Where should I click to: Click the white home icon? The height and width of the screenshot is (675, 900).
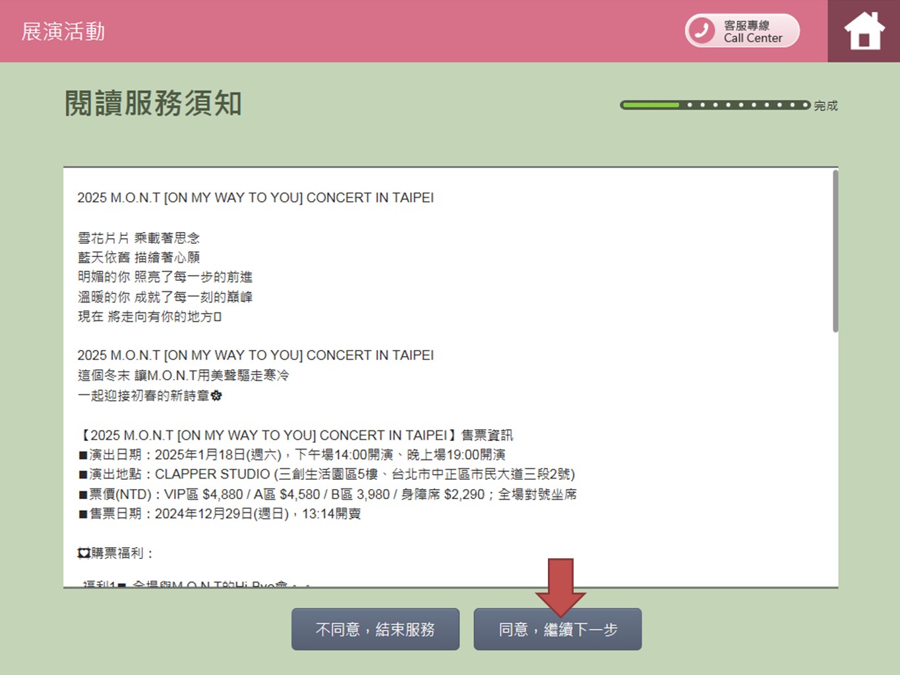coord(864,31)
